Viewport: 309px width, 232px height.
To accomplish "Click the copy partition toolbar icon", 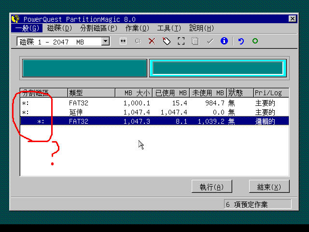I will pyautogui.click(x=195, y=41).
